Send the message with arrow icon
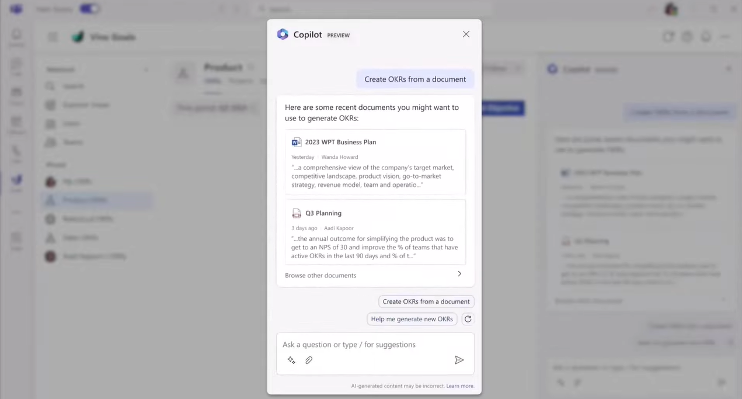 click(x=459, y=360)
